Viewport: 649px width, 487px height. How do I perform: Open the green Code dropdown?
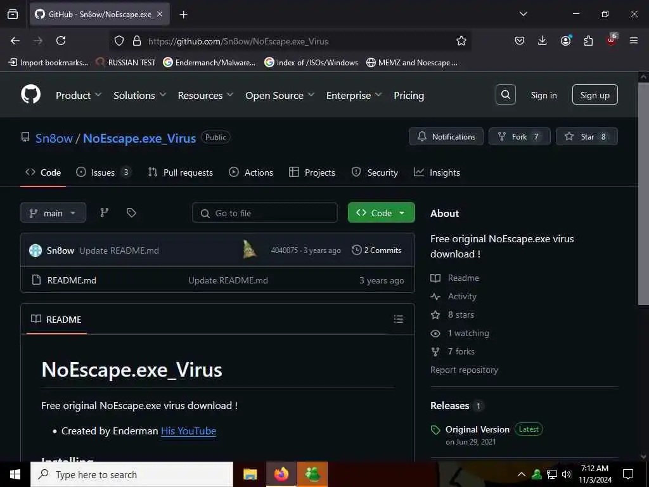coord(381,213)
